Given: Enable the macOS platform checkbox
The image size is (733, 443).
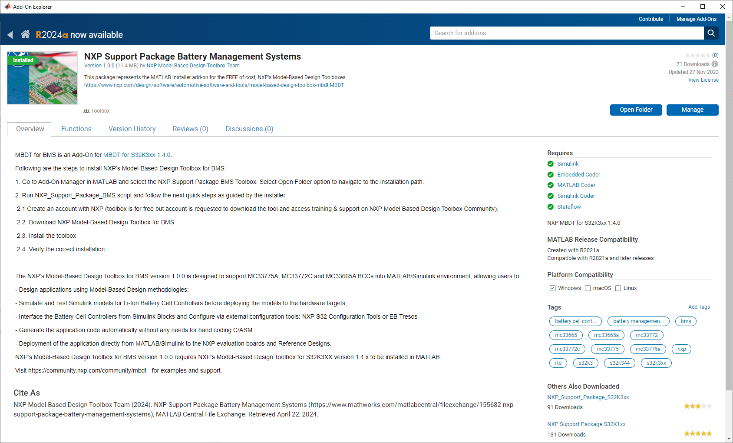Looking at the screenshot, I should (588, 288).
